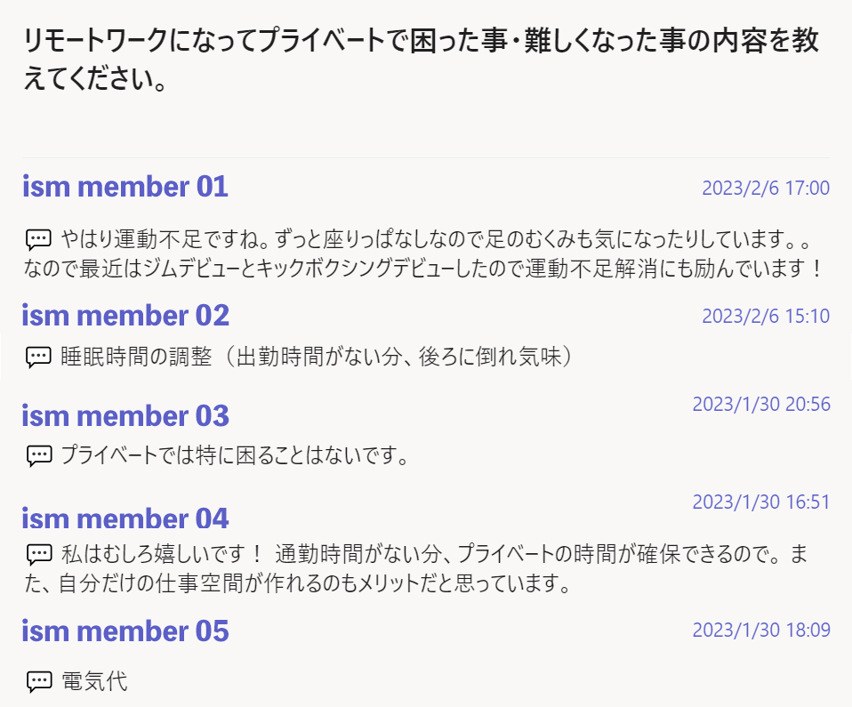Select the ism member 03 name
Screen dimensions: 852x707
click(125, 415)
